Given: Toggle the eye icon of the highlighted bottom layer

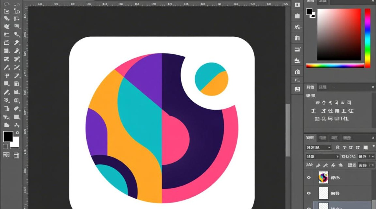Looking at the screenshot, I should [309, 208].
